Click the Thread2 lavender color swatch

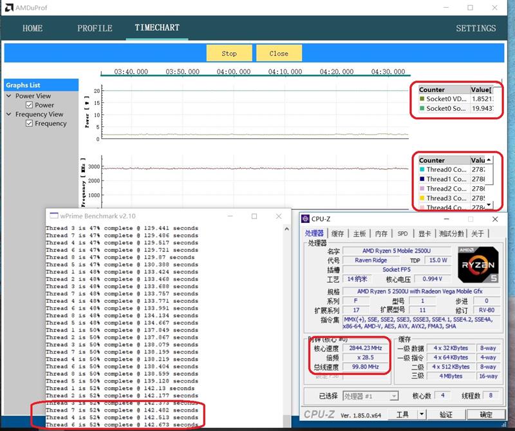(x=422, y=188)
